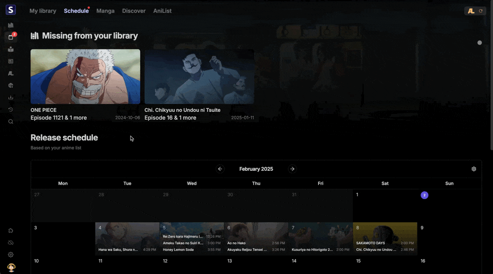Open the settings gear in the sidebar
The width and height of the screenshot is (493, 274).
[x=11, y=255]
